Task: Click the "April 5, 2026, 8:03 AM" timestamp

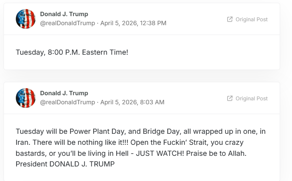Action: pos(132,102)
